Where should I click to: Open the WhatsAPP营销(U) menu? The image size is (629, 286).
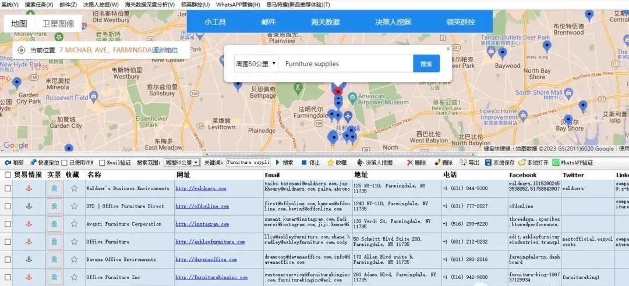pos(238,5)
